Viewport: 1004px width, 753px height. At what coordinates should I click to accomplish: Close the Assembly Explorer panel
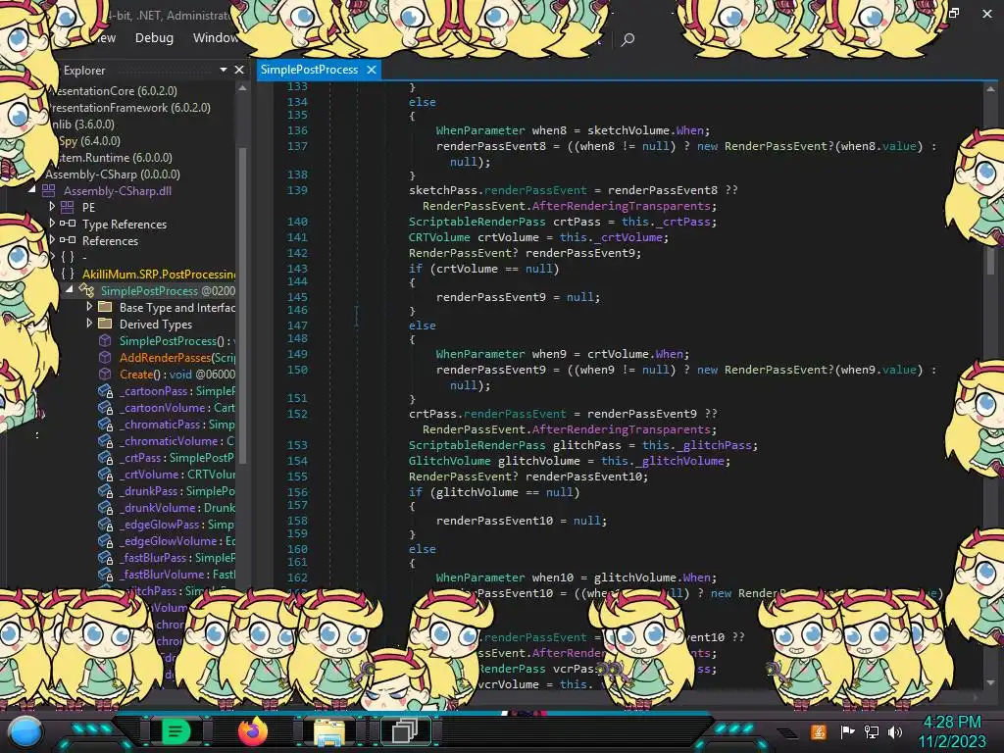[x=239, y=70]
